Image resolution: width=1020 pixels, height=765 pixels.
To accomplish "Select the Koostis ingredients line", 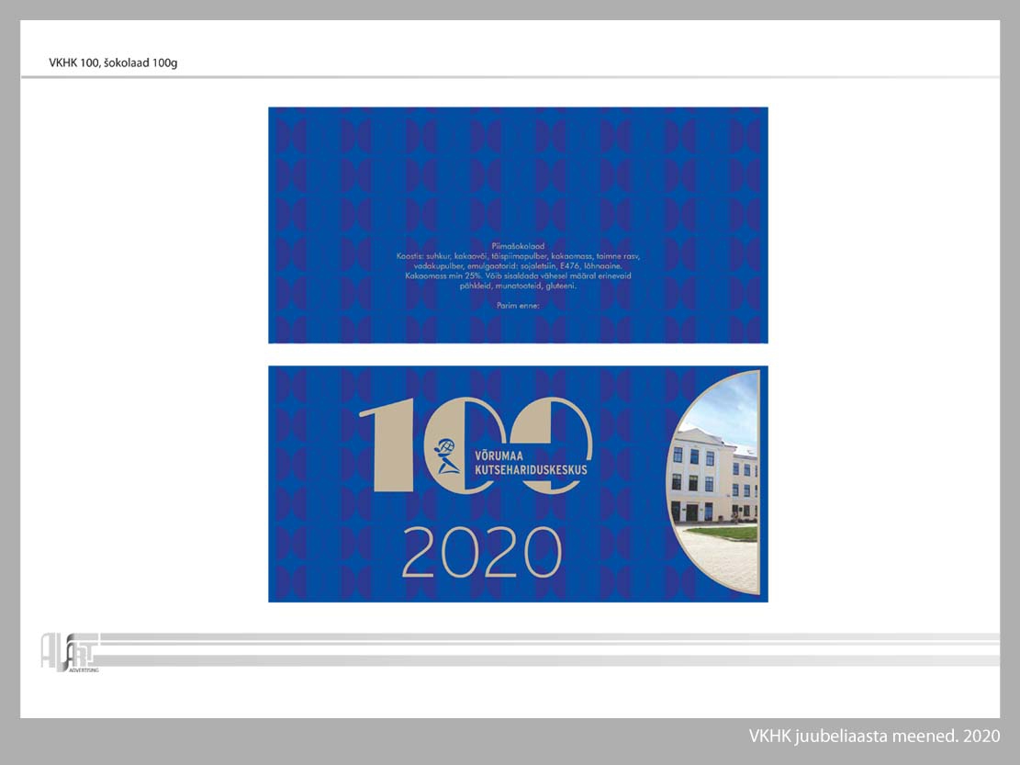I will click(x=518, y=256).
